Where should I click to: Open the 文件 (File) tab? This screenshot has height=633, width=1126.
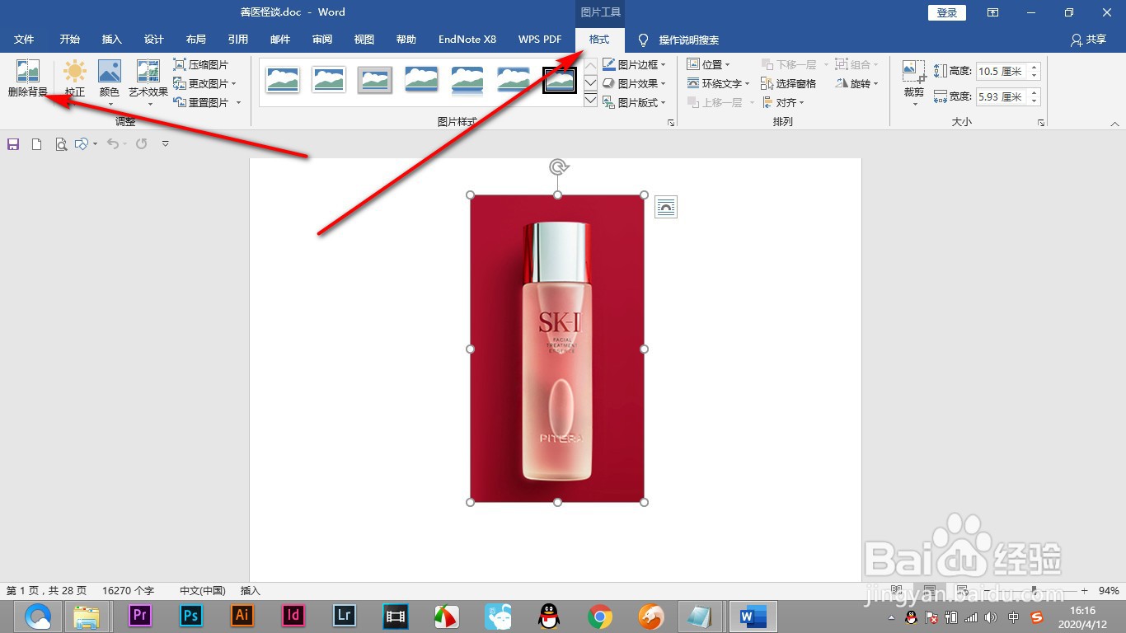pyautogui.click(x=24, y=40)
